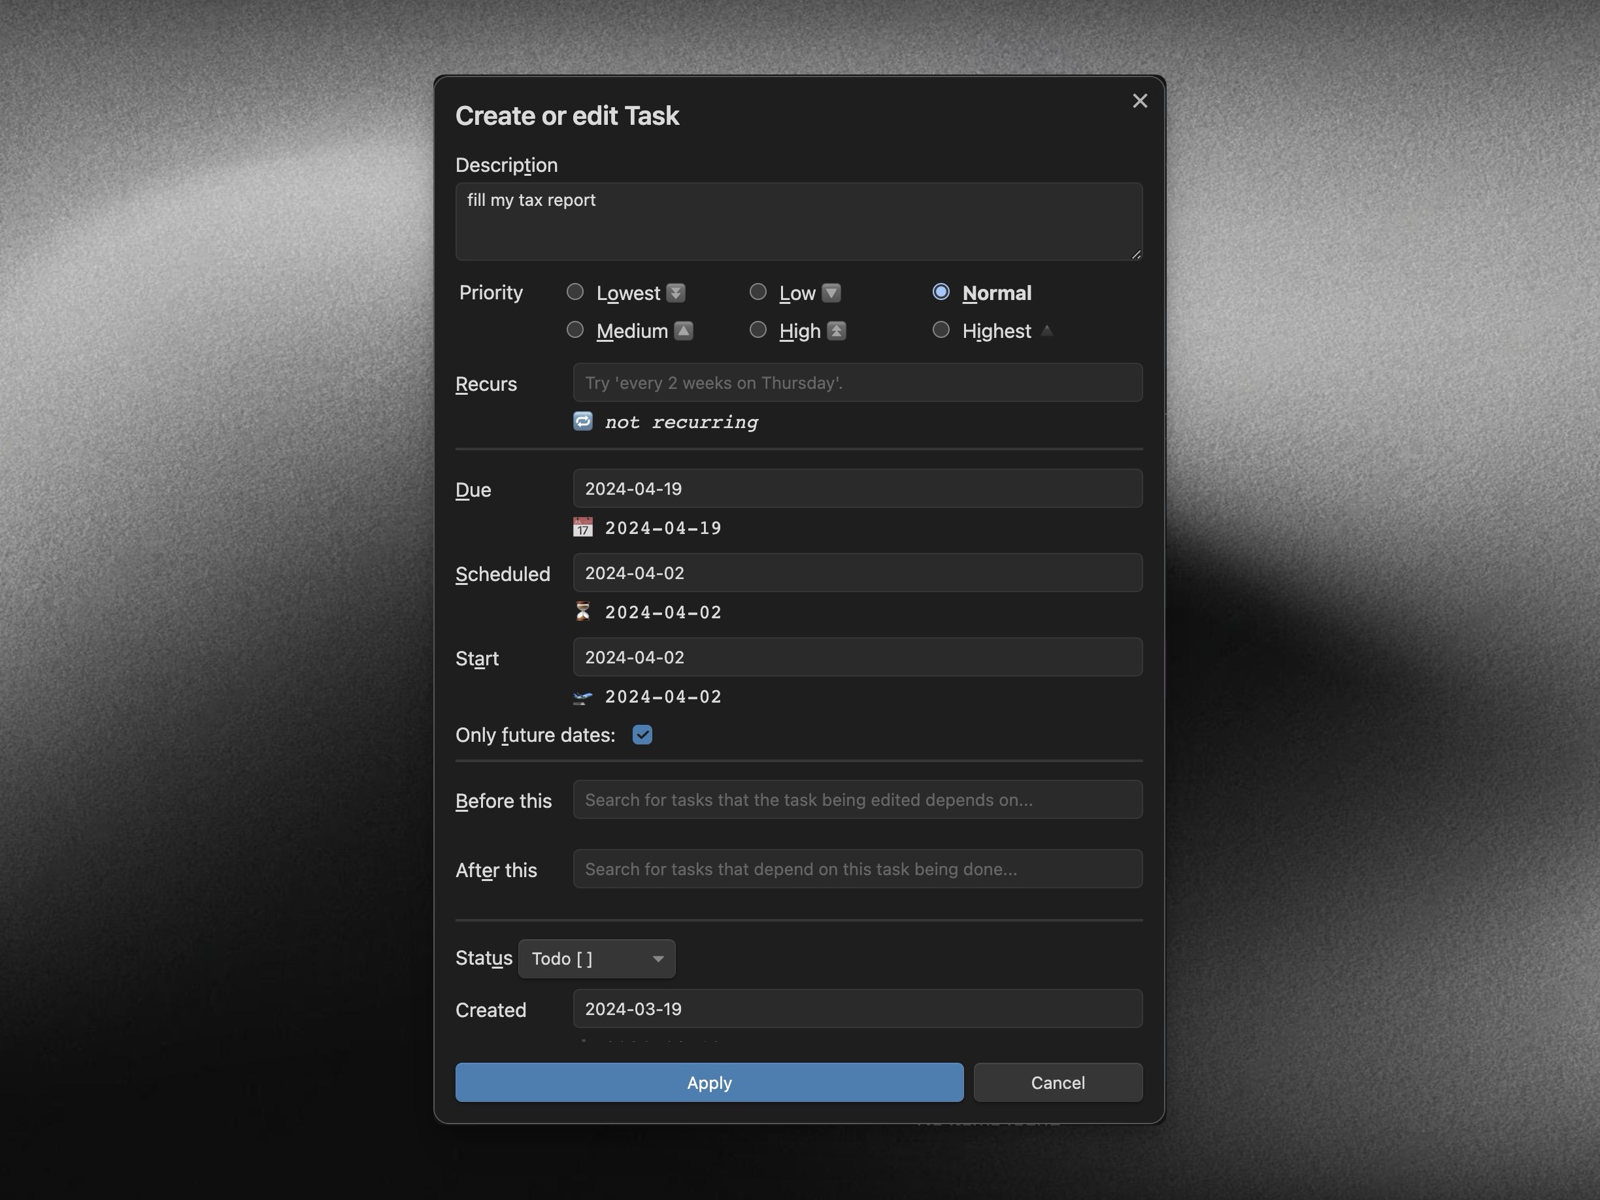Close the Create or edit Task dialog

[x=1140, y=101]
